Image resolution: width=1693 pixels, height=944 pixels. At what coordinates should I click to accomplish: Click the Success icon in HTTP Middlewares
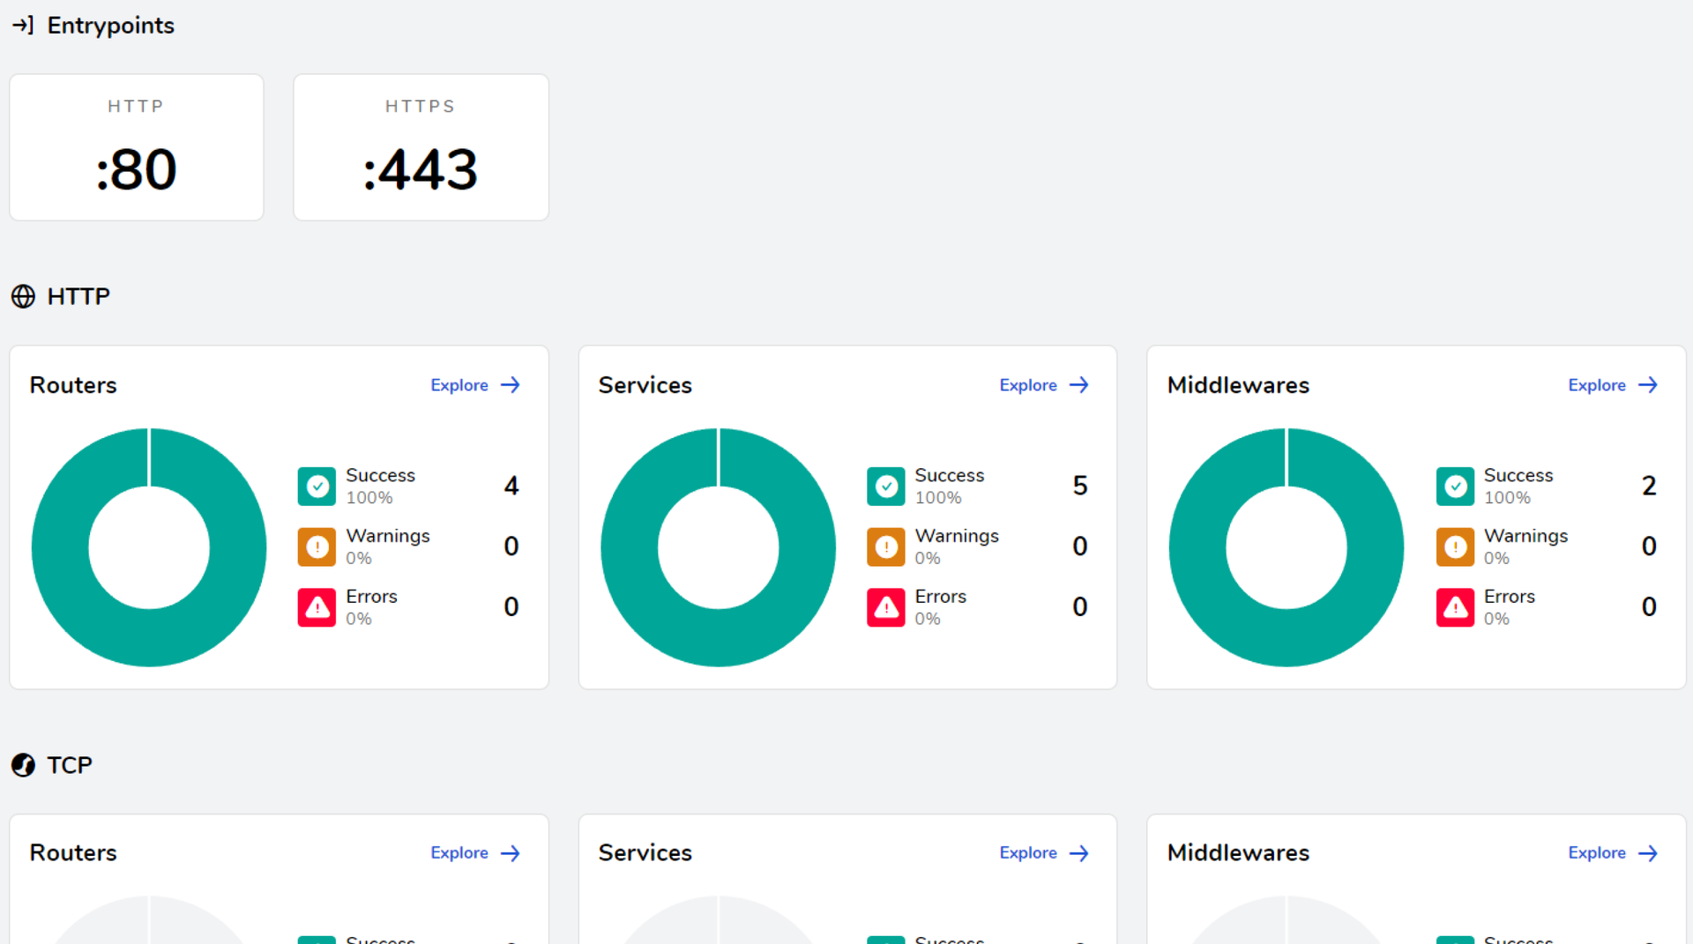tap(1455, 487)
